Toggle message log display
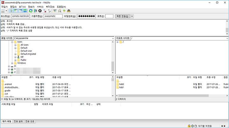The height and width of the screenshot is (128, 229). [11, 11]
